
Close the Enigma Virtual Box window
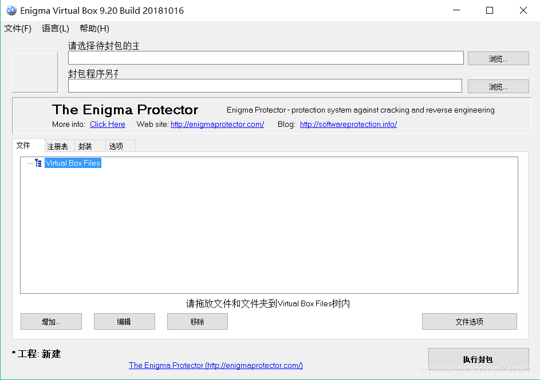[523, 10]
